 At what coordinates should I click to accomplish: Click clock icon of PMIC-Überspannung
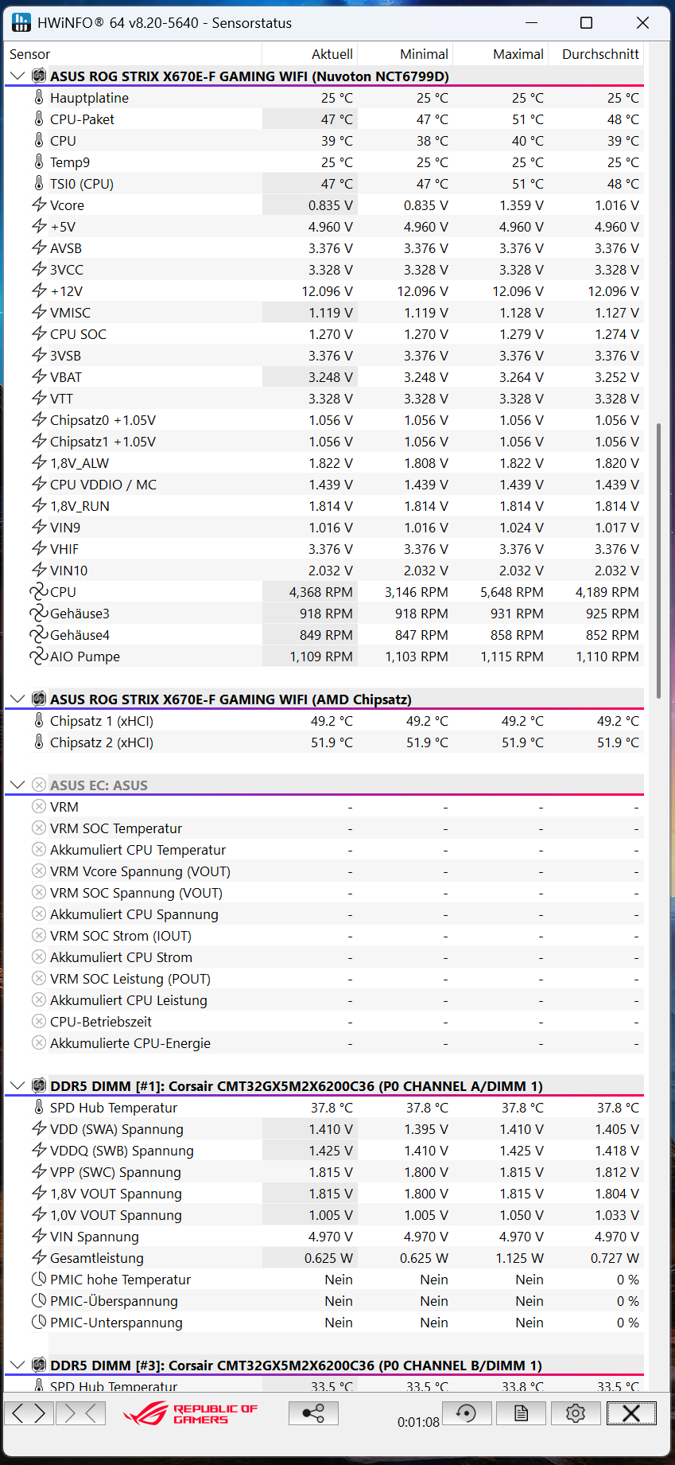[39, 1300]
